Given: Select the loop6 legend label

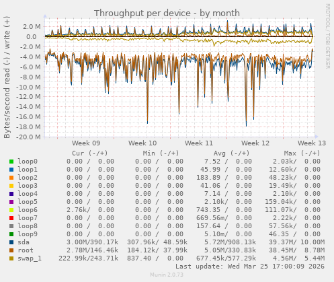Looking at the screenshot, I should 28,210.
